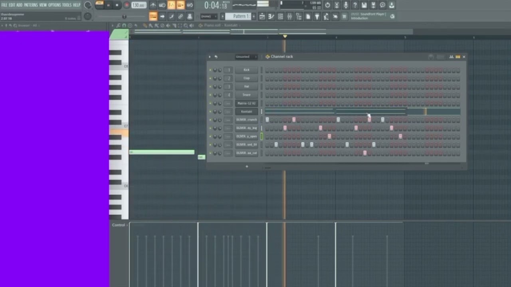Open the FILE menu
Image resolution: width=511 pixels, height=287 pixels.
[x=4, y=5]
